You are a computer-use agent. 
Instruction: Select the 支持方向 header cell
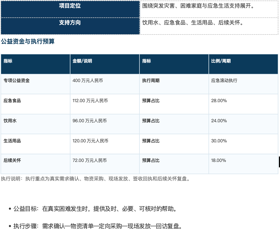70,26
